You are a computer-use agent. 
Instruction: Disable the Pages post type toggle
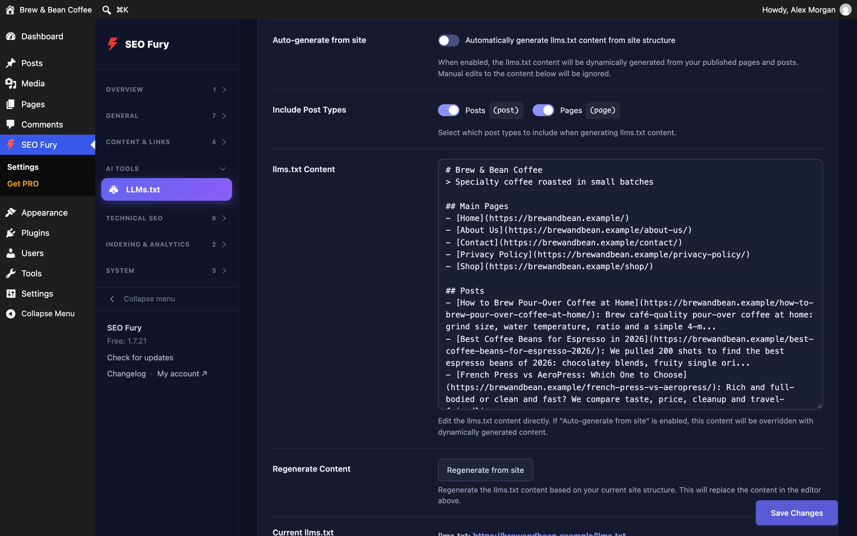[x=543, y=110]
